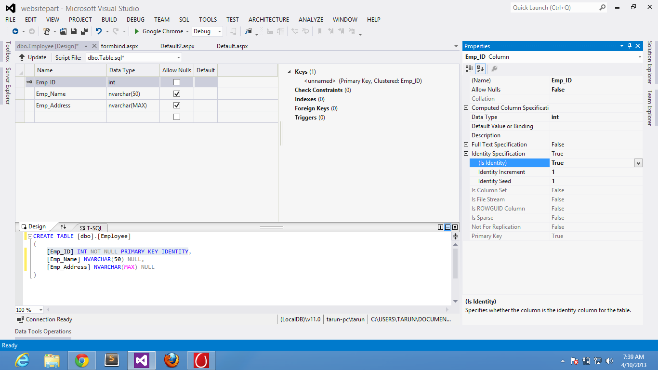Click the Start Debugging green arrow
658x370 pixels.
click(x=137, y=31)
